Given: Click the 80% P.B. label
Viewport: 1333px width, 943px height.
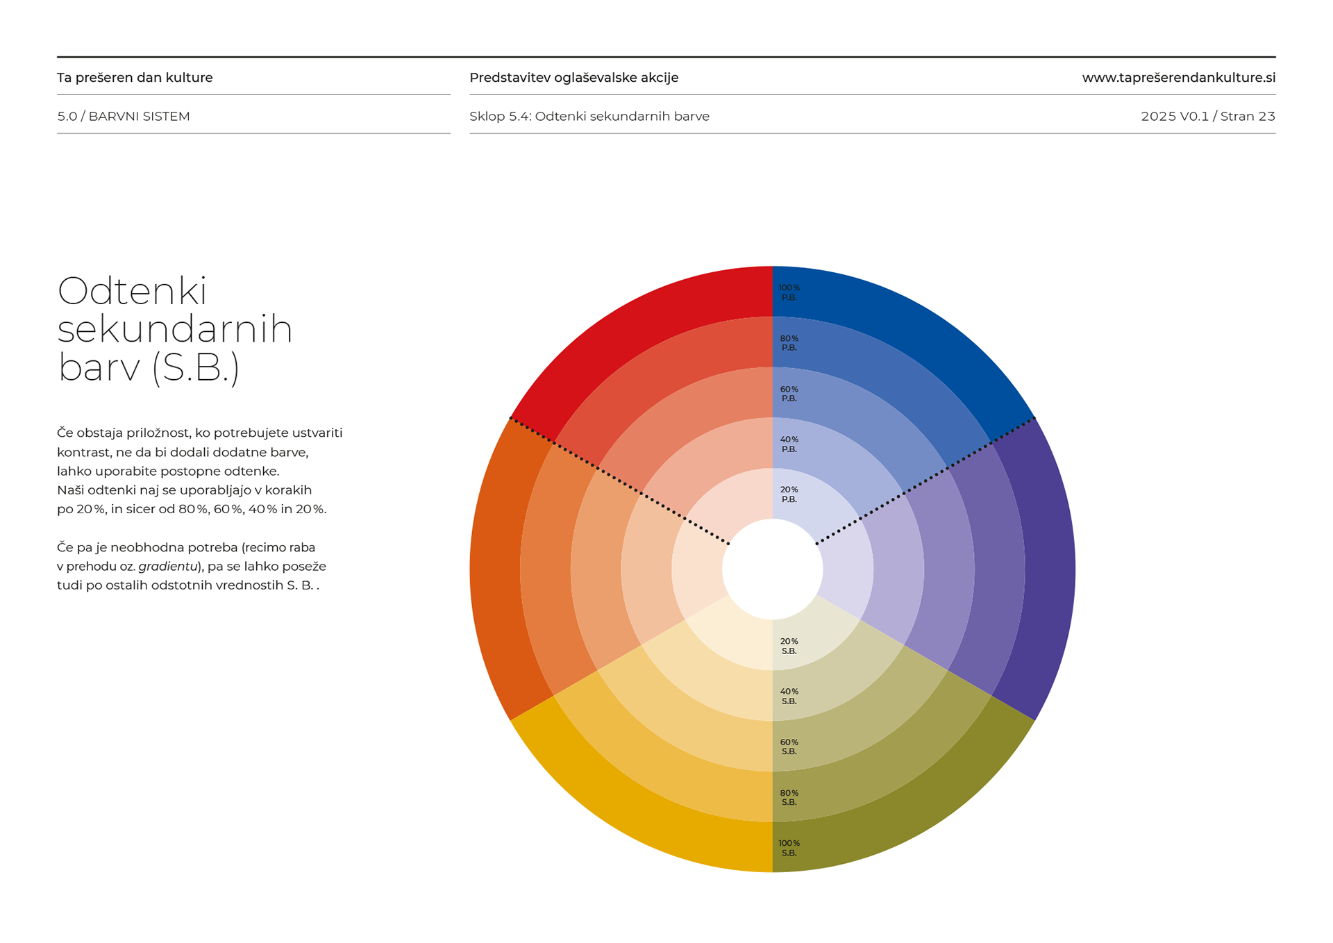Looking at the screenshot, I should [x=789, y=343].
